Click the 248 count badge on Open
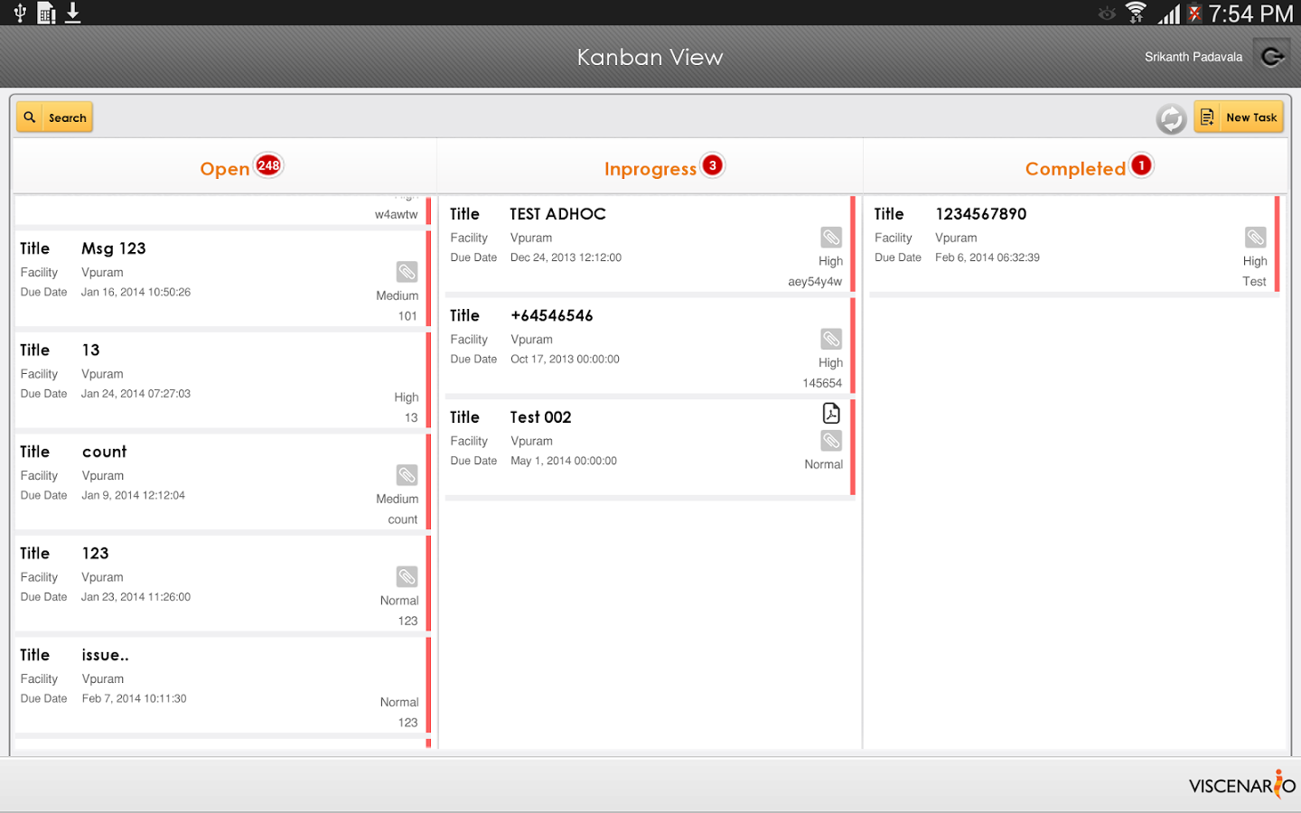The height and width of the screenshot is (813, 1301). 268,165
